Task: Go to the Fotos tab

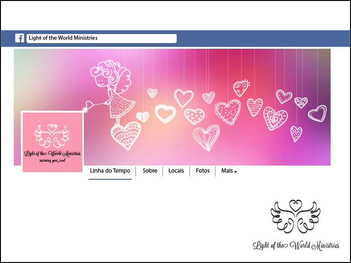Action: coord(203,171)
